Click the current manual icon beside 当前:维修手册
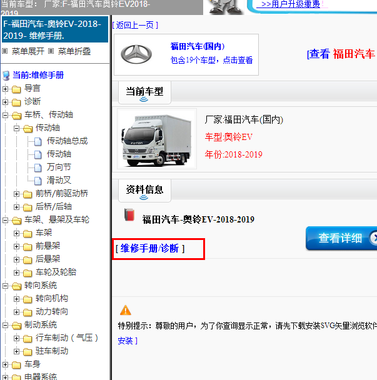Image resolution: width=377 pixels, height=380 pixels. (6, 76)
